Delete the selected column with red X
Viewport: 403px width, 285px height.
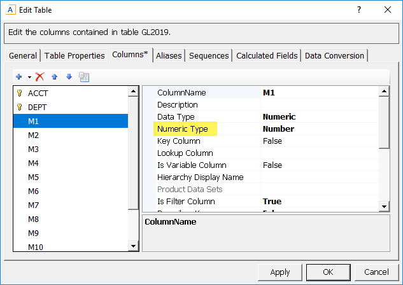[40, 77]
